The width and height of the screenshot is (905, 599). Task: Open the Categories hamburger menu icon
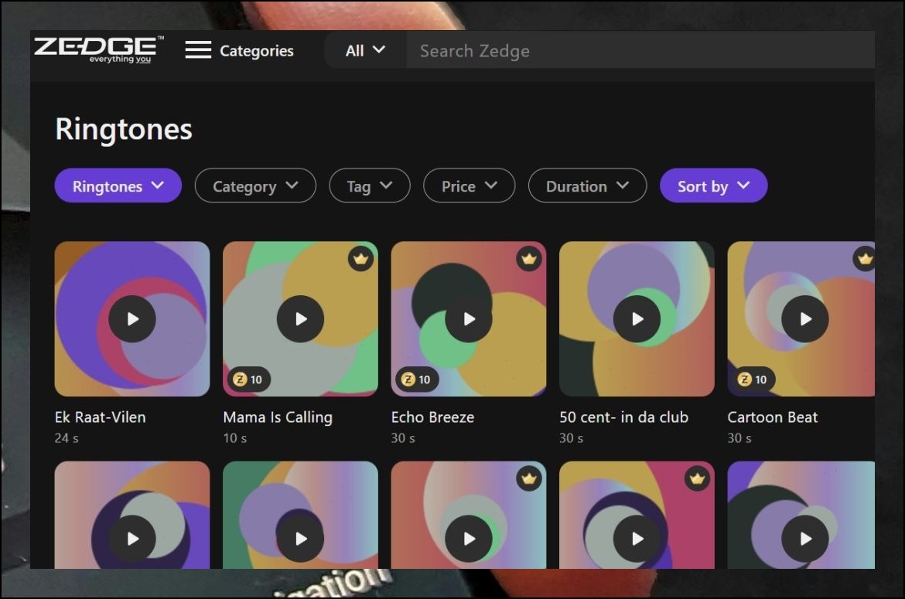[x=198, y=50]
